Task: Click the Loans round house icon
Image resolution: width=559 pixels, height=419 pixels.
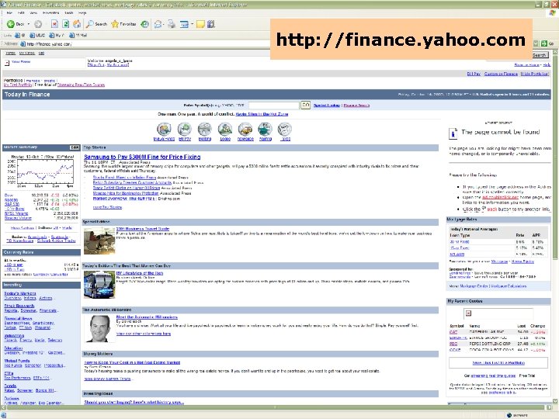Action: coord(225,129)
